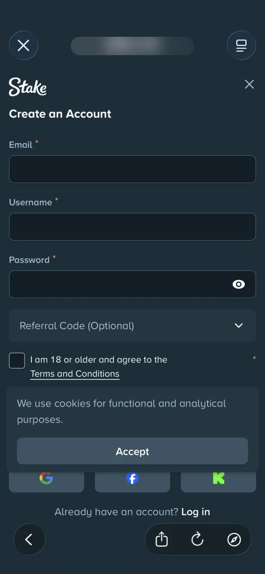Follow the Log in link
This screenshot has width=265, height=574.
point(196,512)
